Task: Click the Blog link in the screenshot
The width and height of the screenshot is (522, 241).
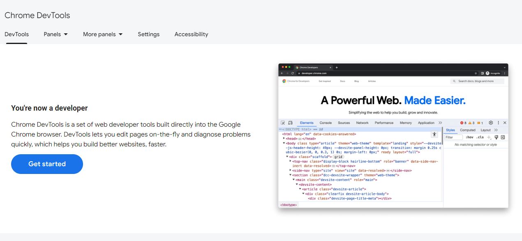Action: click(x=356, y=81)
